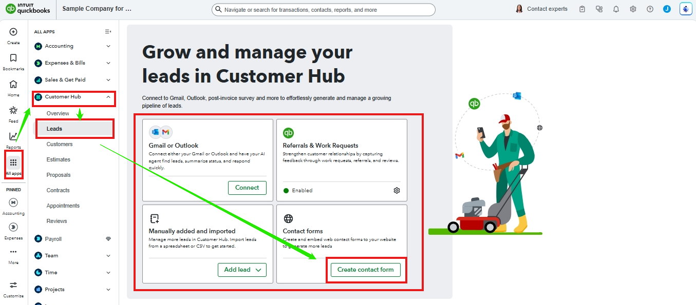The image size is (696, 305).
Task: Click the Contact forms heading
Action: (x=303, y=231)
